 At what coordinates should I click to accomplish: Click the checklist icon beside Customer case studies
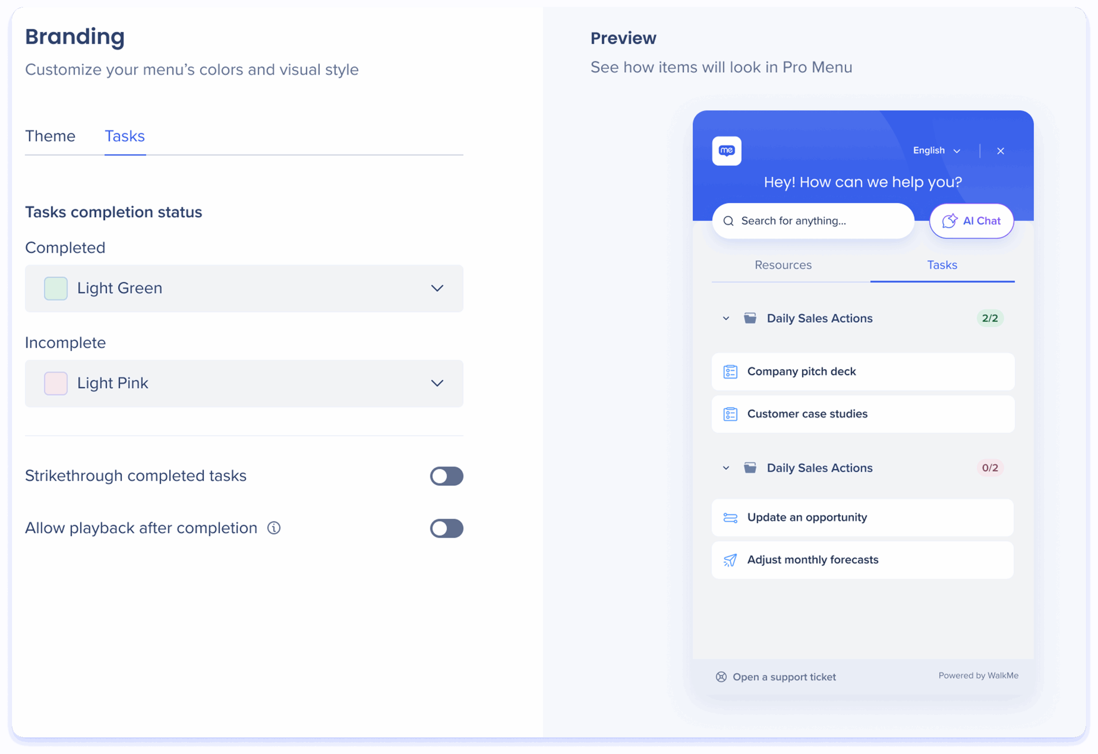tap(730, 415)
